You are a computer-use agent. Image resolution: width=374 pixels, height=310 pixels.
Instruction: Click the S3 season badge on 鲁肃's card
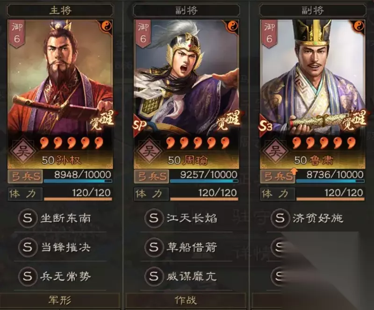(265, 126)
